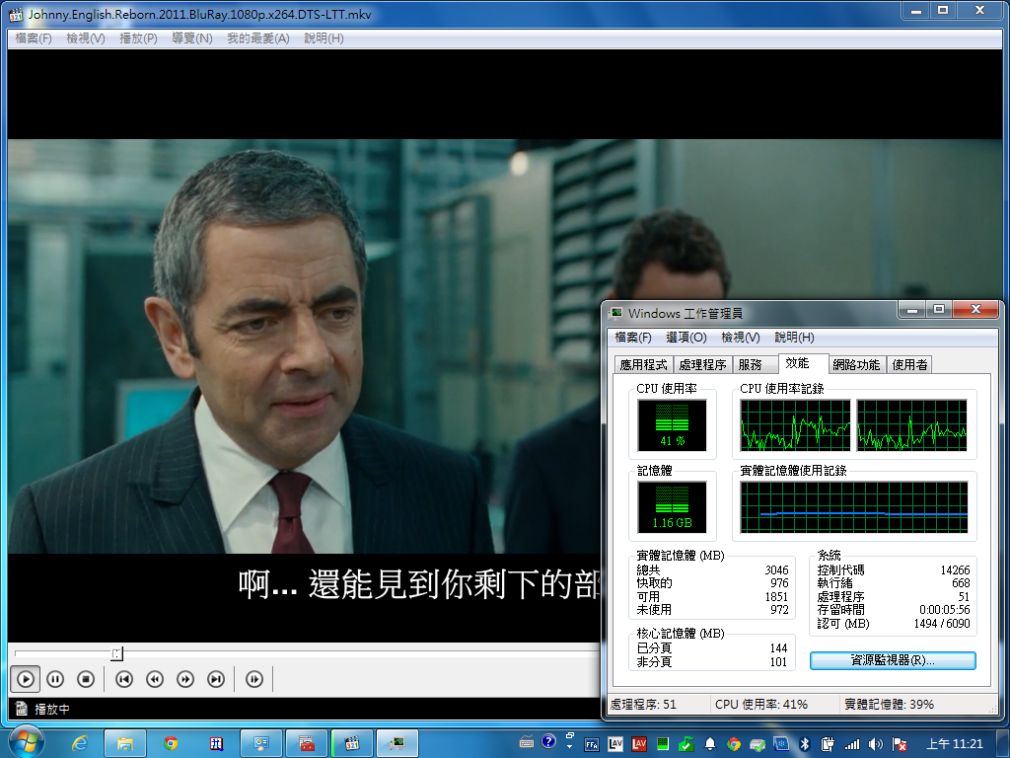Rewind the video with the decrease-speed button
The width and height of the screenshot is (1010, 758).
click(x=155, y=679)
